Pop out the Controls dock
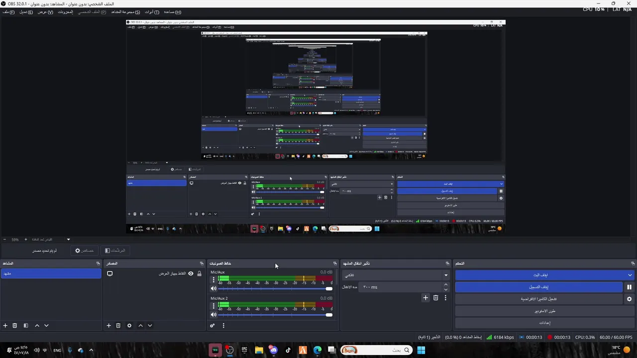Screen dimensions: 637x358 click(x=633, y=264)
